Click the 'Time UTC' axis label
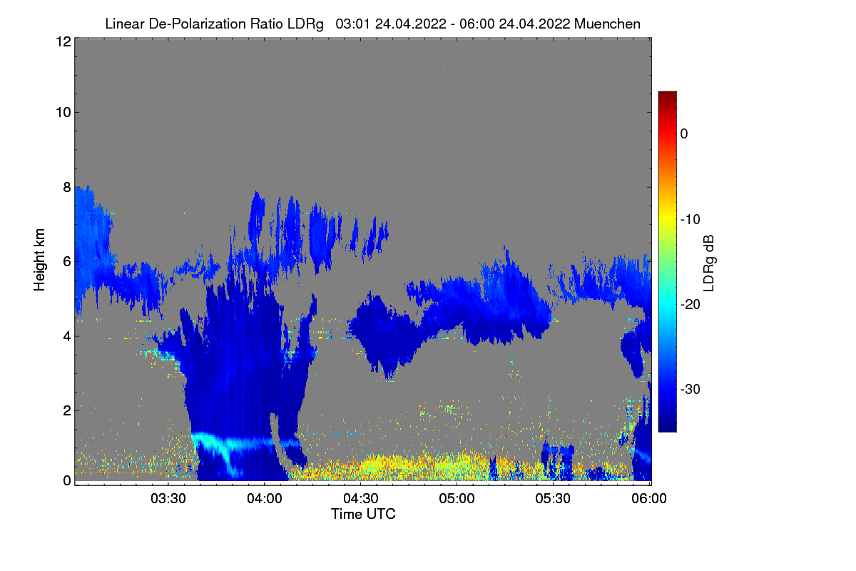The width and height of the screenshot is (856, 571). click(x=363, y=514)
